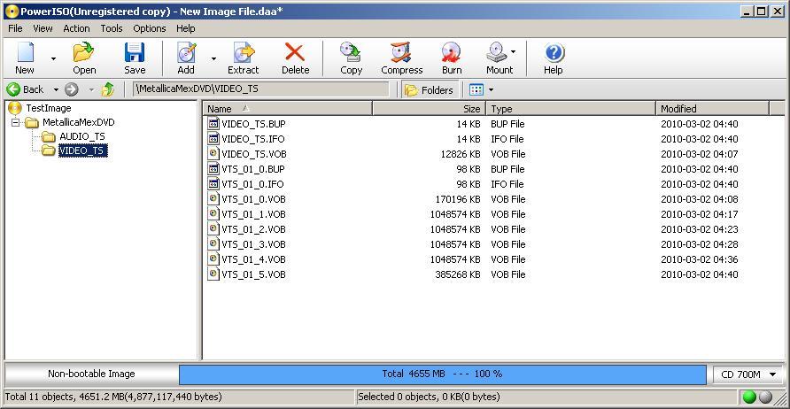Click the Forward navigation arrow
Screen dimensions: 790x409
click(x=72, y=89)
